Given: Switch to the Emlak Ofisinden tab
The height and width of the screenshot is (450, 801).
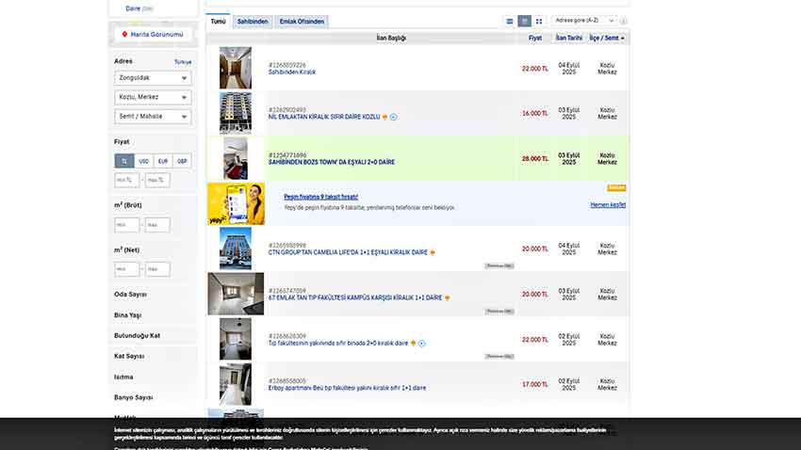Looking at the screenshot, I should click(x=302, y=21).
